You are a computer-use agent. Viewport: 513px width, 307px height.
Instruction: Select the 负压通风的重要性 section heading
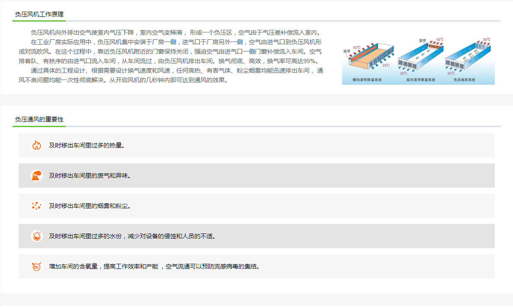pos(39,119)
